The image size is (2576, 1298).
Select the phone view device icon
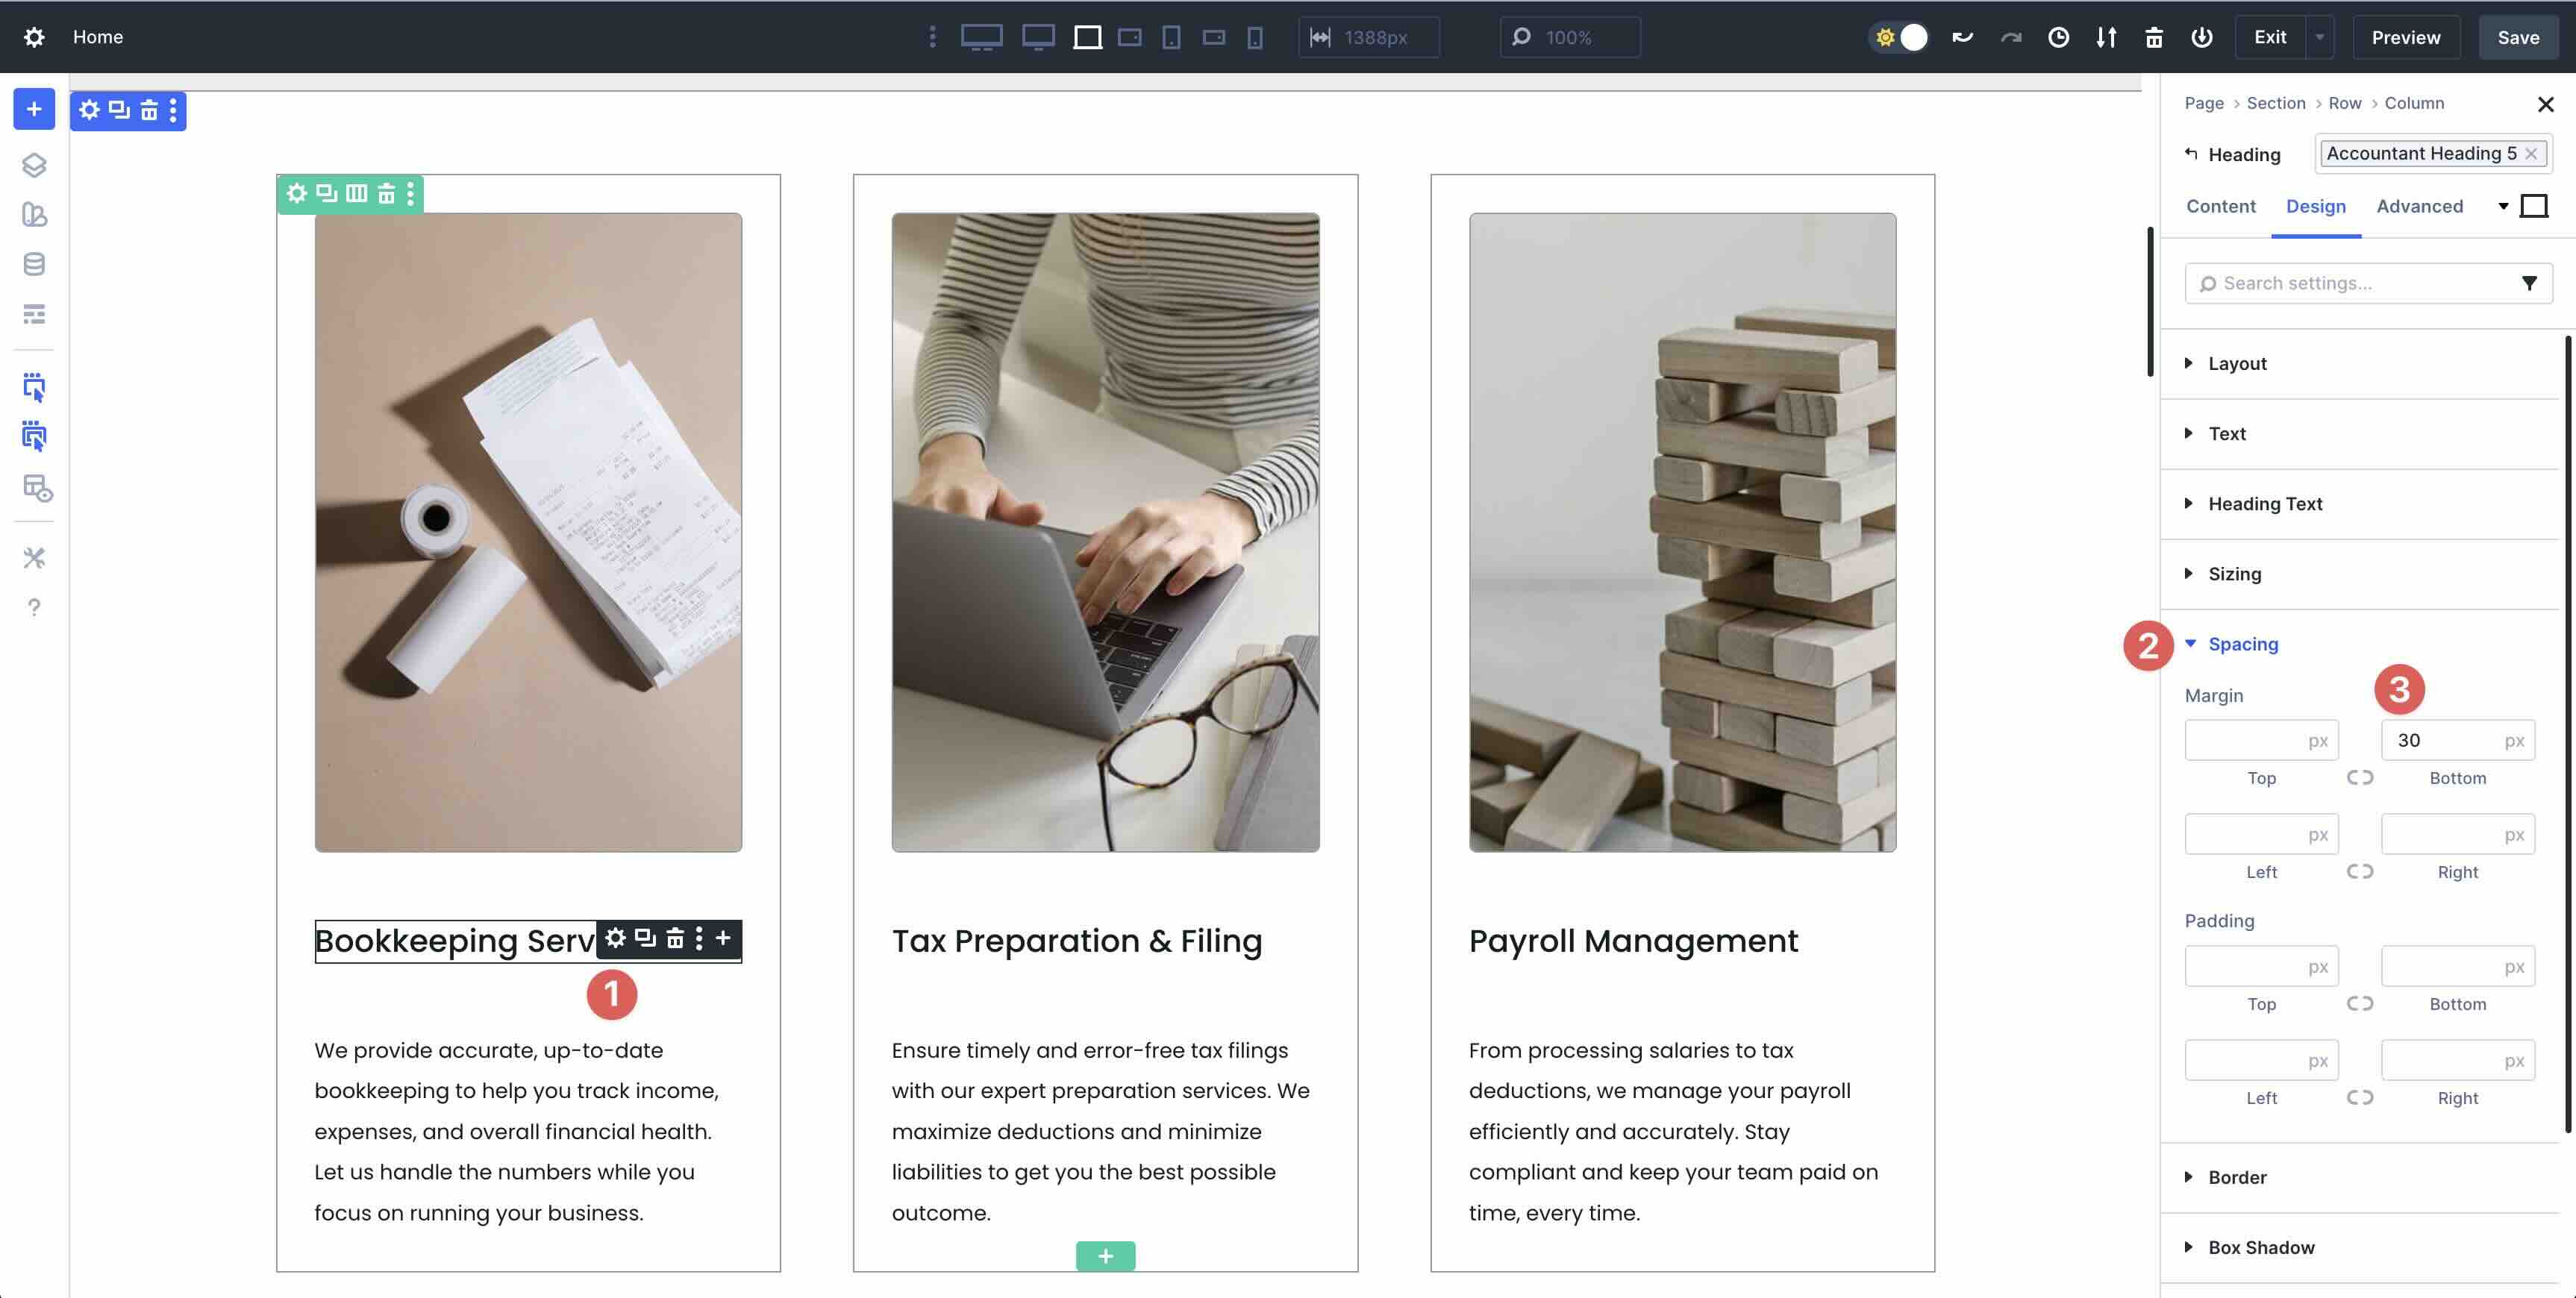[x=1255, y=37]
